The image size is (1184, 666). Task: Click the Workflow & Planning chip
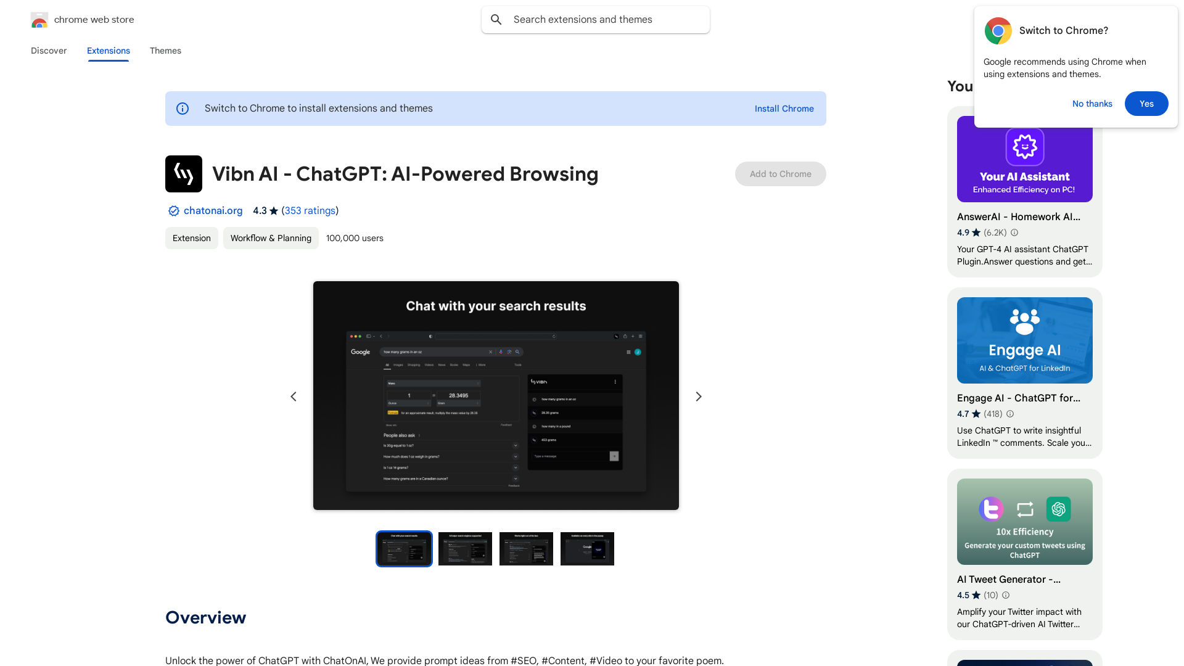pos(271,238)
